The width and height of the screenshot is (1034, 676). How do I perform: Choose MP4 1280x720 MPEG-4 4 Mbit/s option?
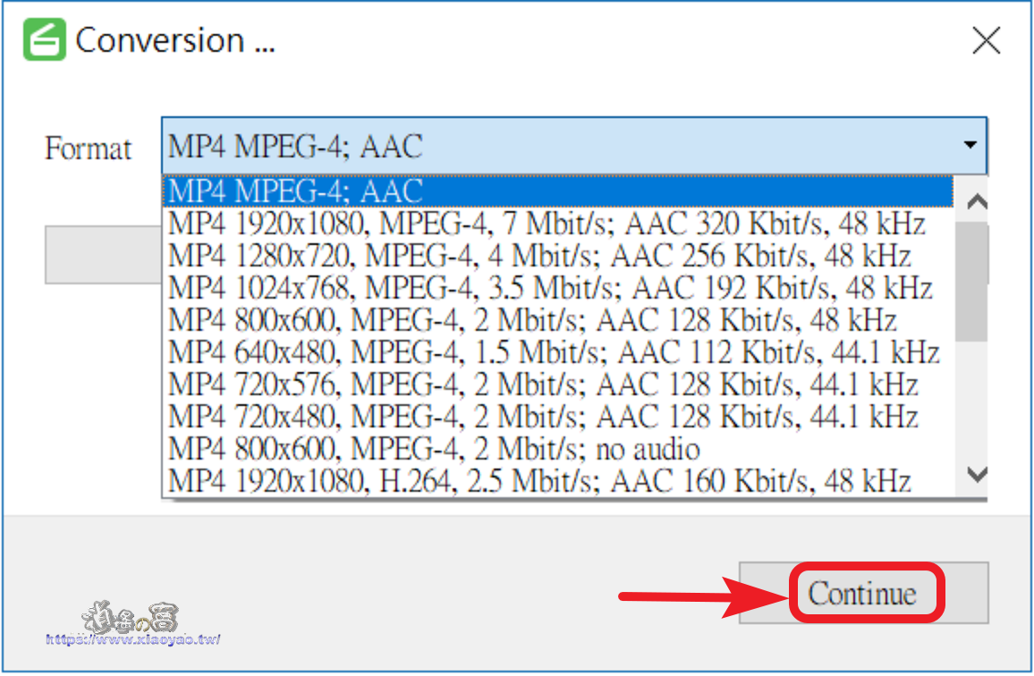[558, 256]
